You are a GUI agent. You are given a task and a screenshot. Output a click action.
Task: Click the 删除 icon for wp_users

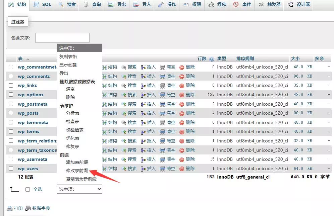tap(182, 169)
